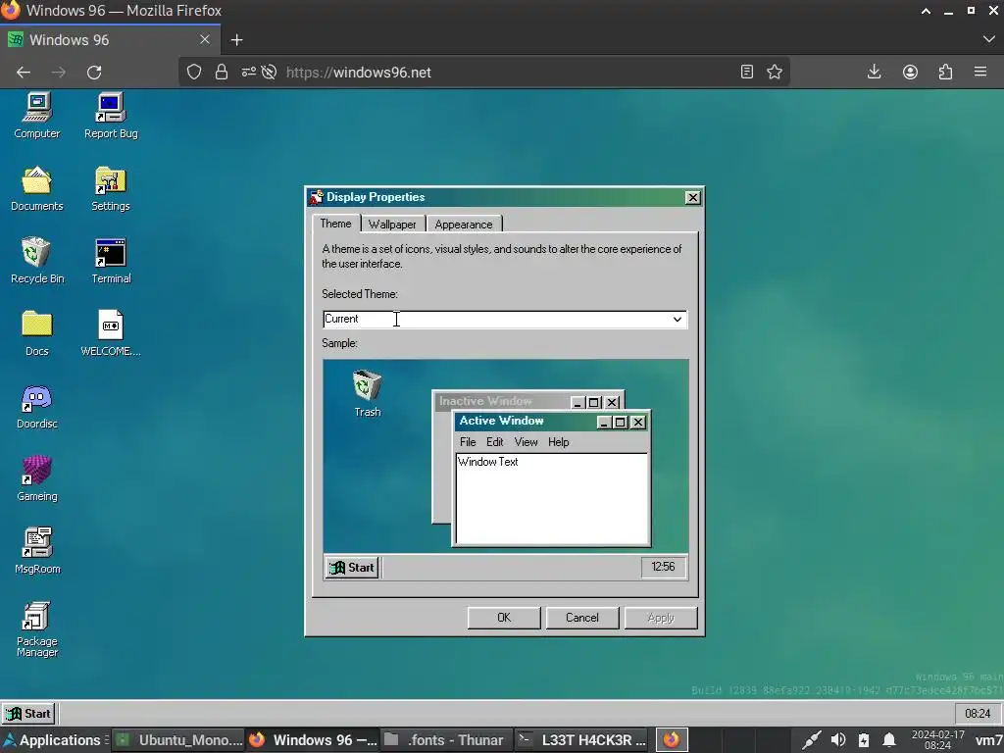Open the notification bell tray icon
The height and width of the screenshot is (753, 1004).
(889, 740)
